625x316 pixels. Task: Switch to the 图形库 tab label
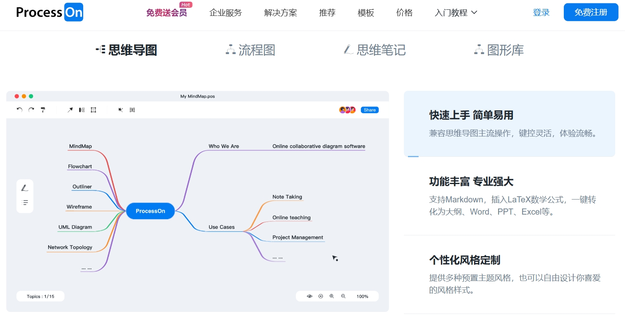(x=505, y=50)
